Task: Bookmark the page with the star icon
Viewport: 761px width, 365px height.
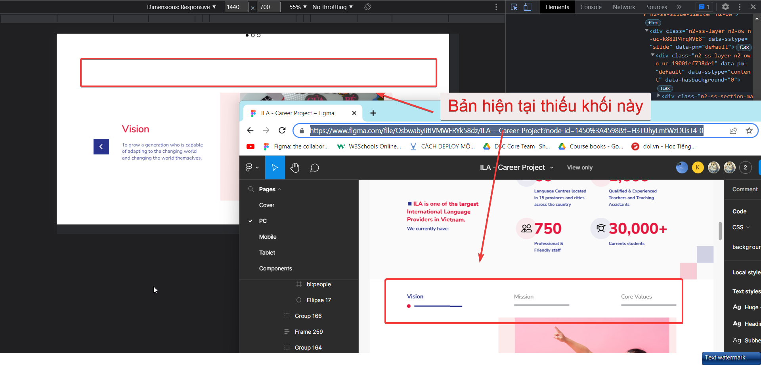Action: point(749,131)
